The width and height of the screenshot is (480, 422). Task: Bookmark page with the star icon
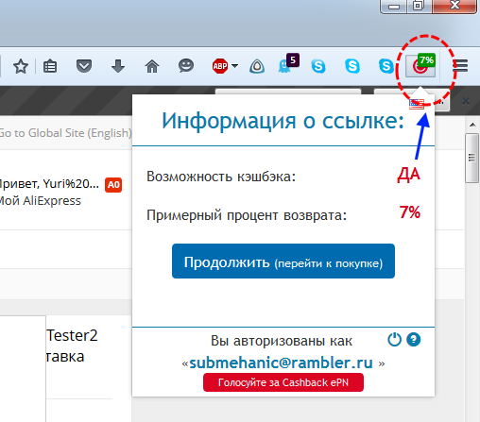(x=21, y=66)
